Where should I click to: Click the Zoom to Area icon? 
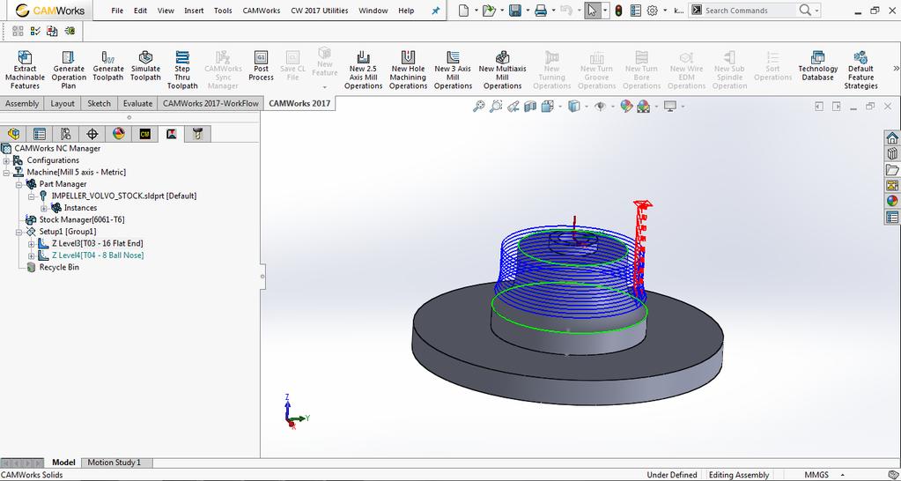pos(496,107)
